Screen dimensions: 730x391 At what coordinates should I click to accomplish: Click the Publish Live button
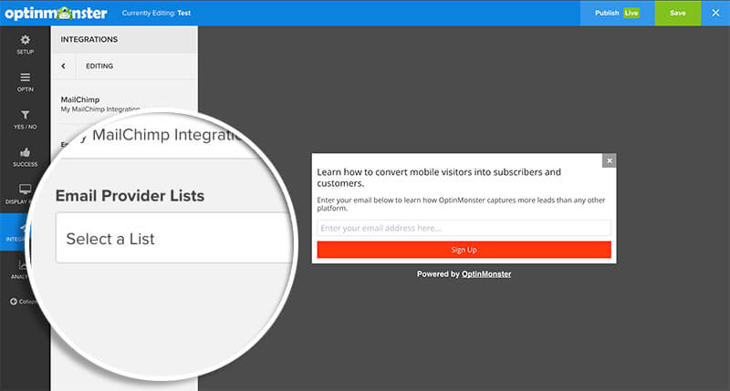pos(617,13)
